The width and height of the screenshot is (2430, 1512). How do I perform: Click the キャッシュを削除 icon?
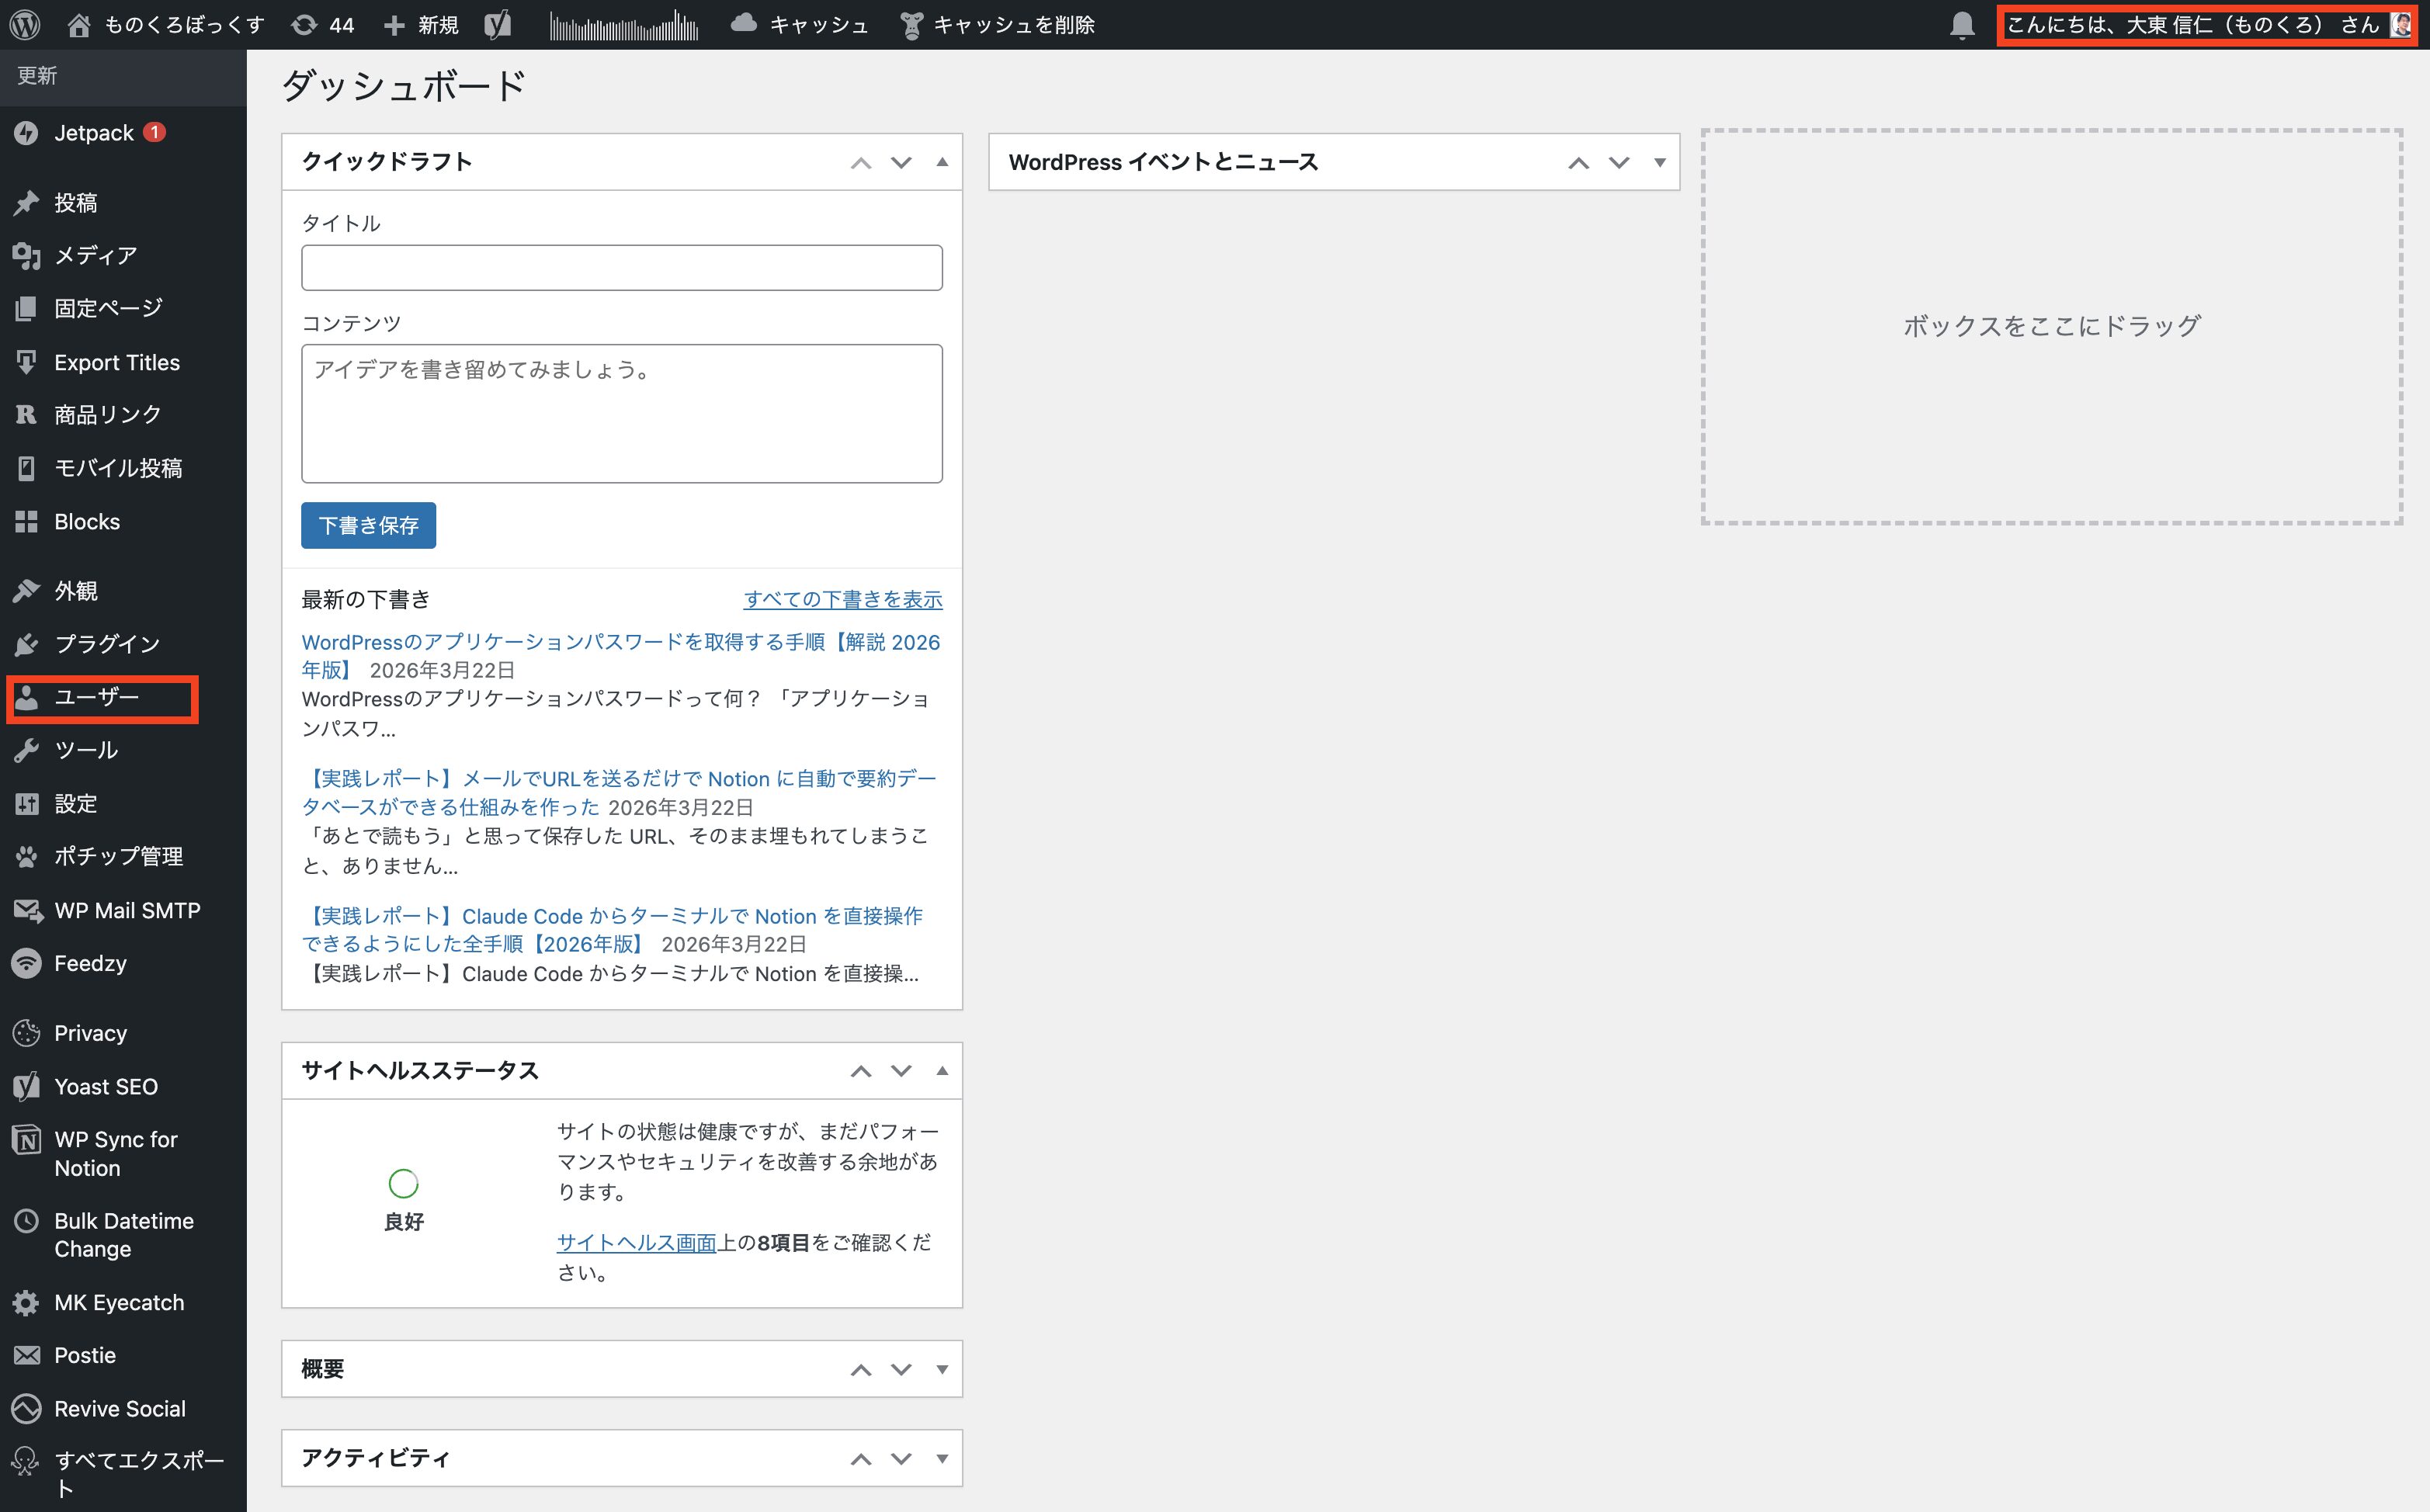point(911,25)
